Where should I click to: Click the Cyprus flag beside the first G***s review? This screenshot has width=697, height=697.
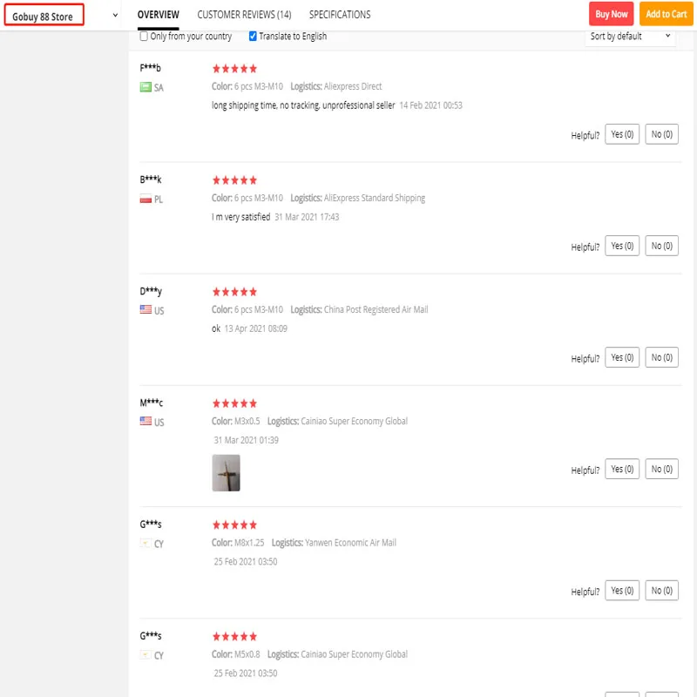coord(145,544)
